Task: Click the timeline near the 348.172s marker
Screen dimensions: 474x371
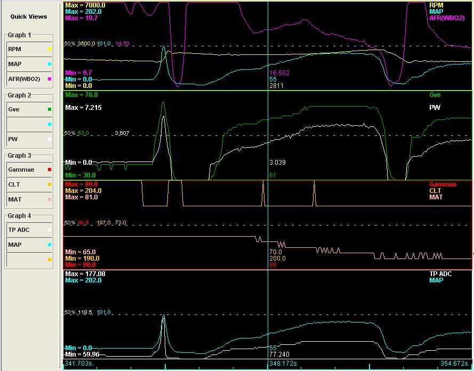Action: click(267, 365)
